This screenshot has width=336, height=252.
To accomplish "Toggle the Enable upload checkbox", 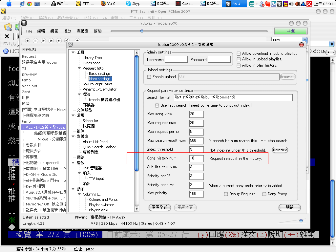I will click(149, 77).
